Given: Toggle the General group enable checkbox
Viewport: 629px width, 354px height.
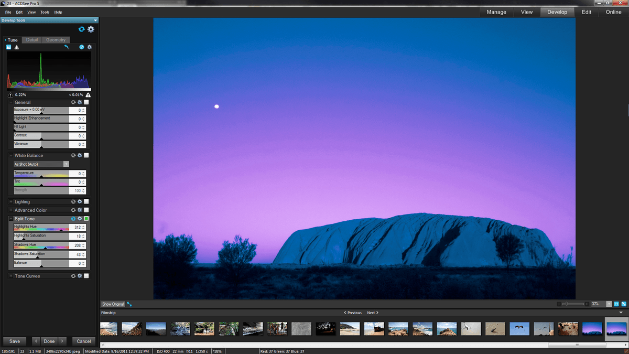Looking at the screenshot, I should tap(86, 102).
